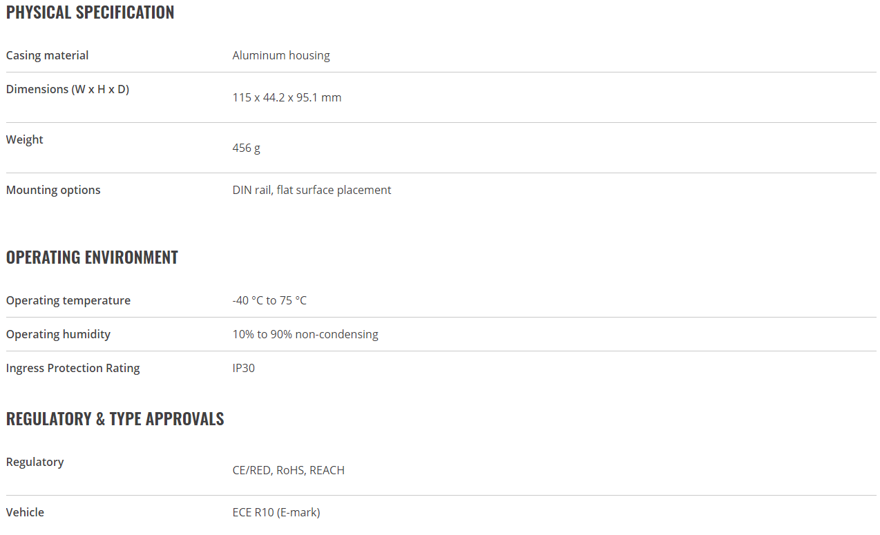Click the Casing material label
This screenshot has height=535, width=880.
coord(48,55)
